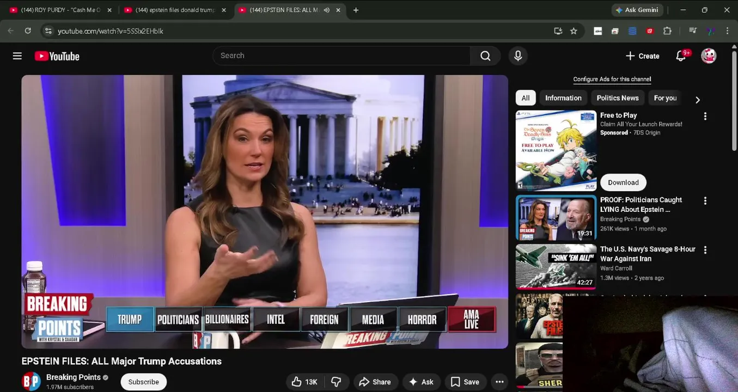Screen dimensions: 738x392
Task: Open the white 'abc' extension icon
Action: (x=598, y=31)
